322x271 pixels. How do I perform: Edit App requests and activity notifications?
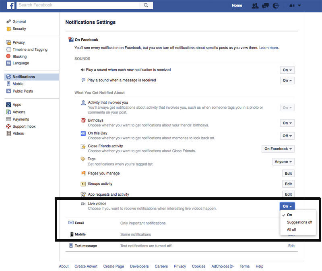(x=288, y=194)
